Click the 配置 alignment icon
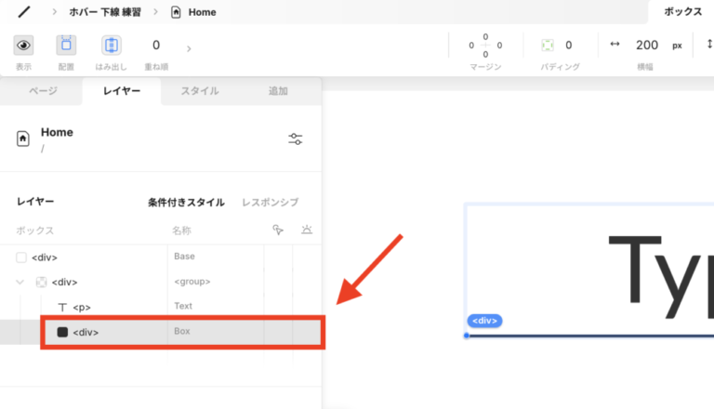Viewport: 714px width, 409px height. tap(67, 45)
